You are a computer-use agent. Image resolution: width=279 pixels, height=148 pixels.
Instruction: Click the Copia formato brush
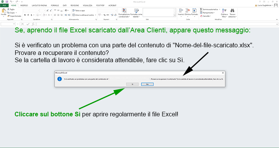pyautogui.click(x=8, y=16)
